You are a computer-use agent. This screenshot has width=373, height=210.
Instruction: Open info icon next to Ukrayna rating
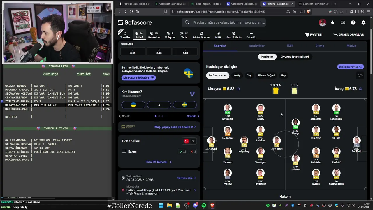point(238,89)
